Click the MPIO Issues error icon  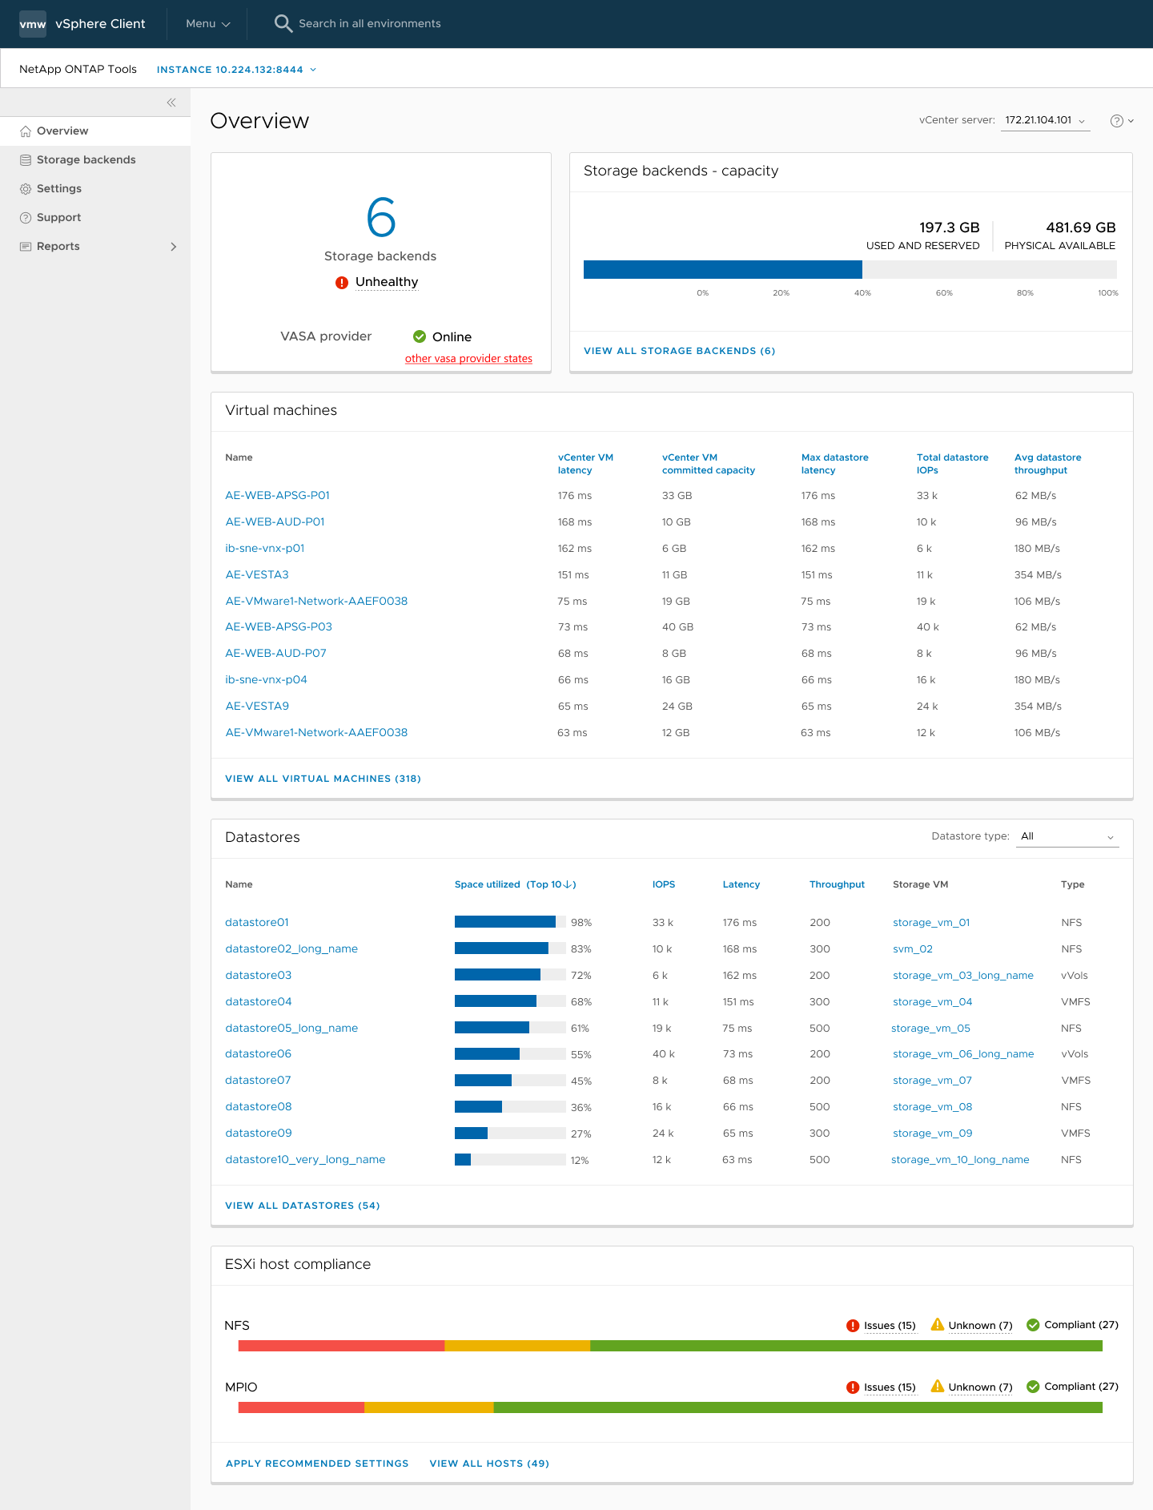coord(853,1387)
